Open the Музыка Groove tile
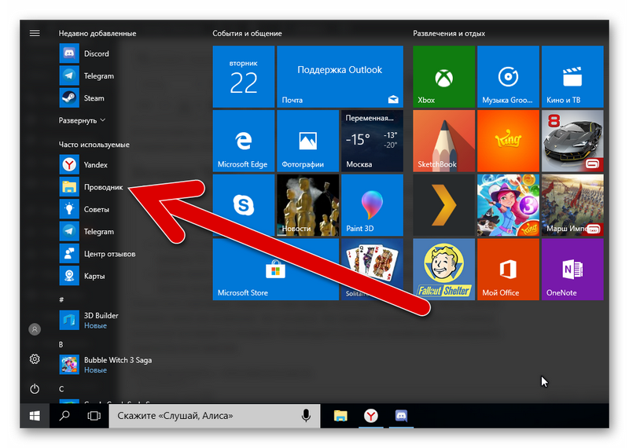The image size is (629, 448). pos(508,76)
